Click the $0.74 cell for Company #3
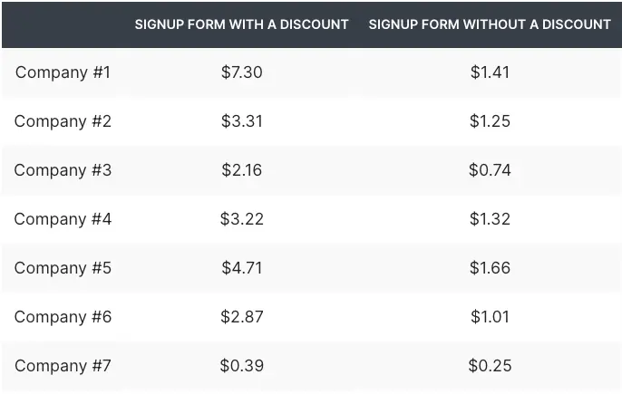The height and width of the screenshot is (394, 622). [490, 170]
